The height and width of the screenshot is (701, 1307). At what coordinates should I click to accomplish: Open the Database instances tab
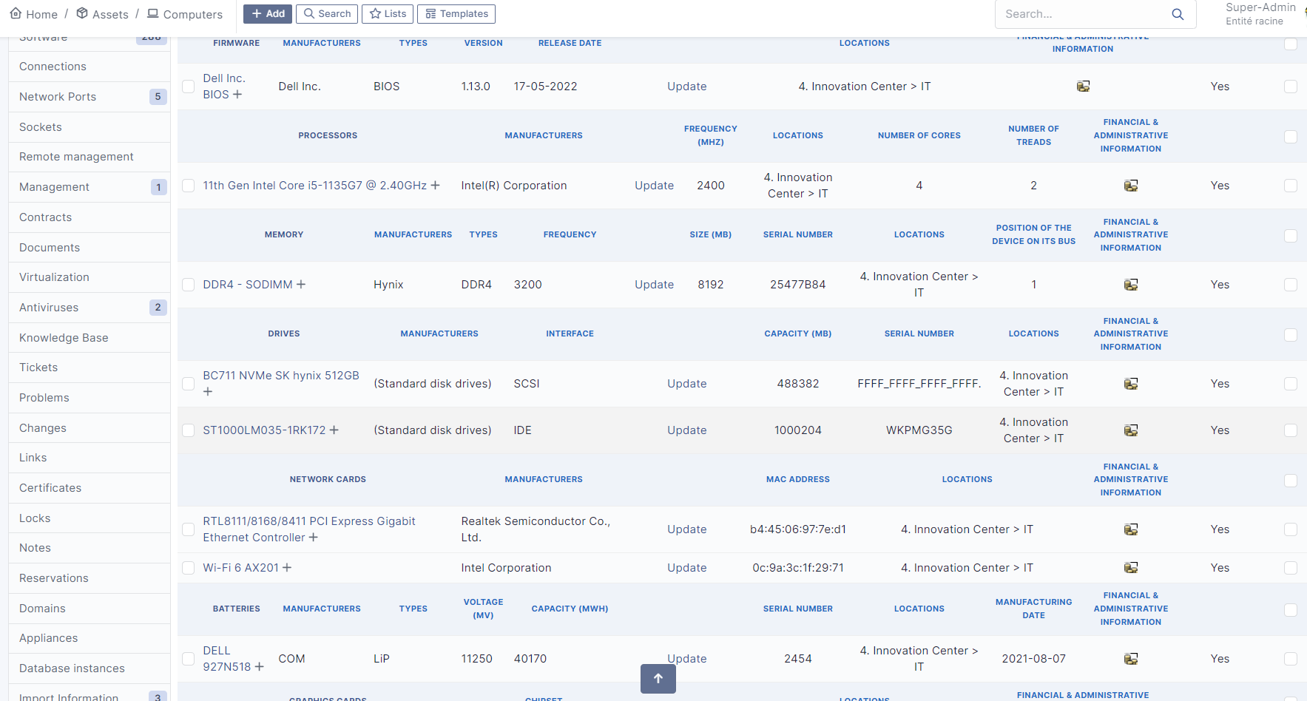90,668
